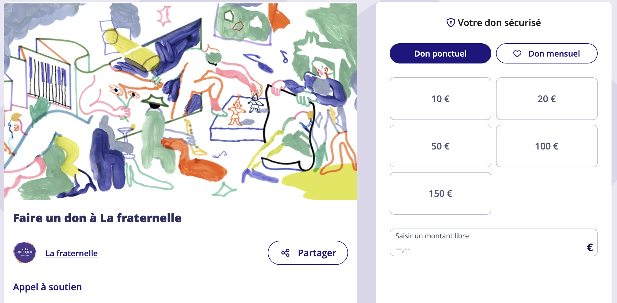The image size is (617, 303).
Task: Select the Don ponctuel tab
Action: tap(440, 54)
